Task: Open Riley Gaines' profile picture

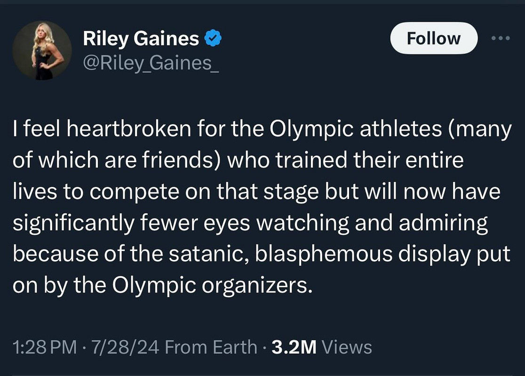Action: click(x=42, y=50)
